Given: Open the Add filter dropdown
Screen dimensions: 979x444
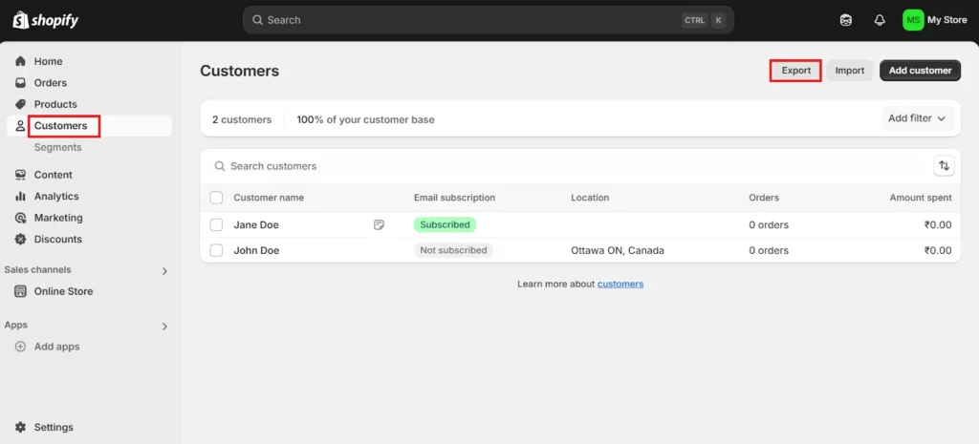Looking at the screenshot, I should (917, 118).
